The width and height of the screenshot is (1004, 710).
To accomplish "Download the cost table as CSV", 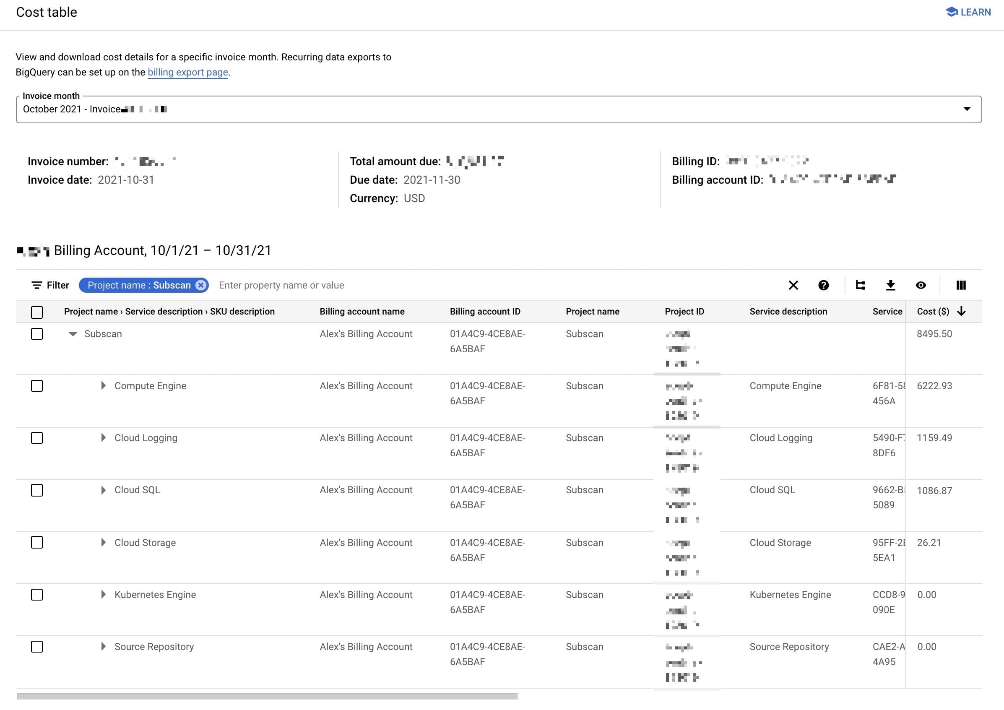I will coord(891,286).
